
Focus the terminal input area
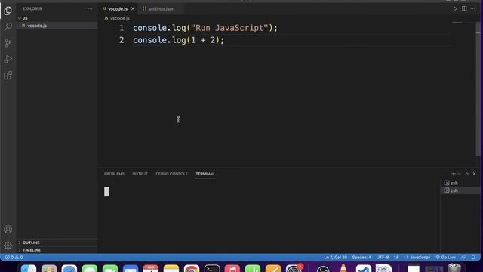point(269,216)
